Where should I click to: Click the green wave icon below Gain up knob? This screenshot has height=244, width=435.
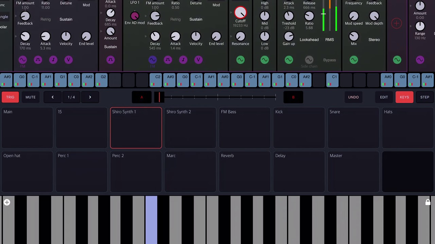click(x=289, y=60)
